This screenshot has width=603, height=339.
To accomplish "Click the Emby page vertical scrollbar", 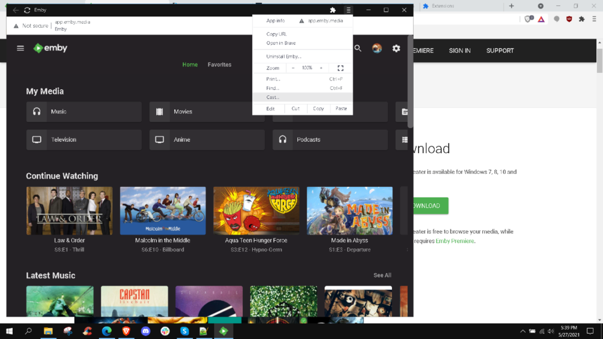I will coord(411,84).
